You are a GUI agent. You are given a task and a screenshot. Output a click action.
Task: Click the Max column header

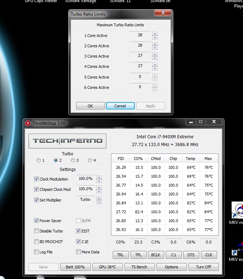click(208, 159)
